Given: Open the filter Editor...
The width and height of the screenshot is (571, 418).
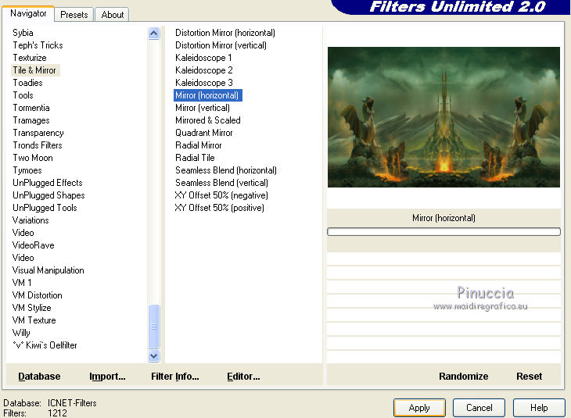Looking at the screenshot, I should (243, 376).
